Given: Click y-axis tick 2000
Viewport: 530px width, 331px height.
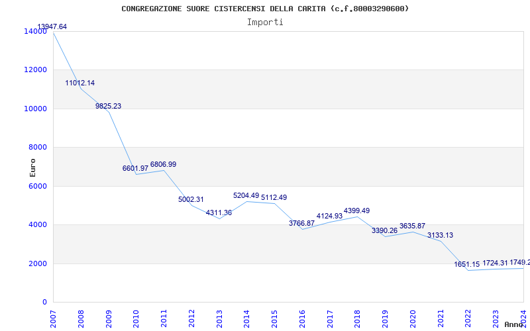Looking at the screenshot, I should [38, 263].
